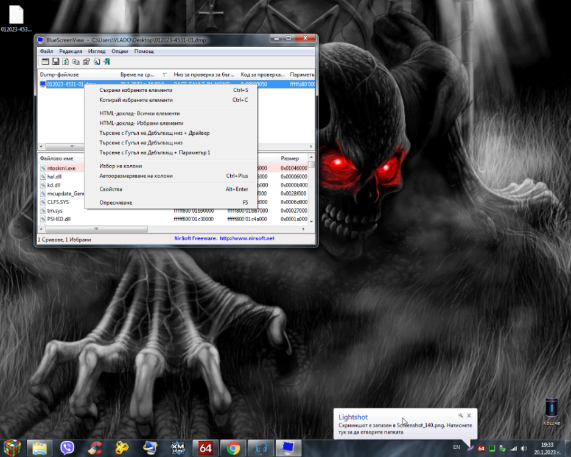Click the EN language indicator in taskbar
The image size is (571, 457).
click(x=457, y=447)
